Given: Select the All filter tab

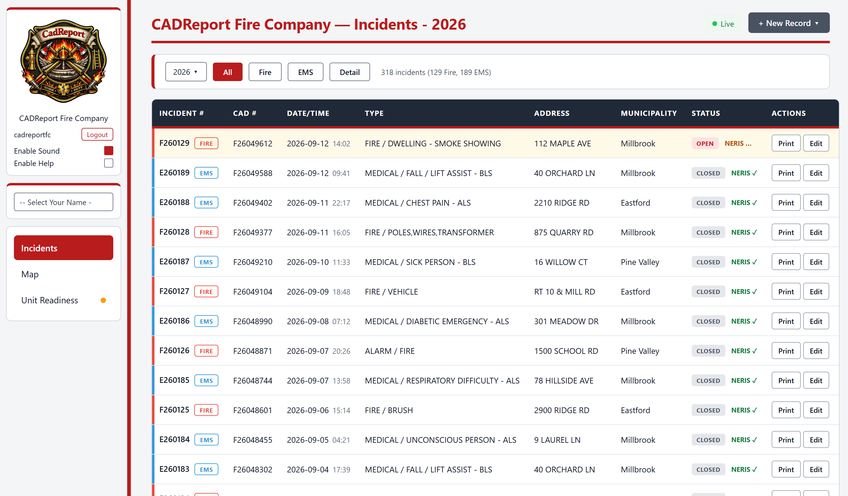Looking at the screenshot, I should coord(227,72).
